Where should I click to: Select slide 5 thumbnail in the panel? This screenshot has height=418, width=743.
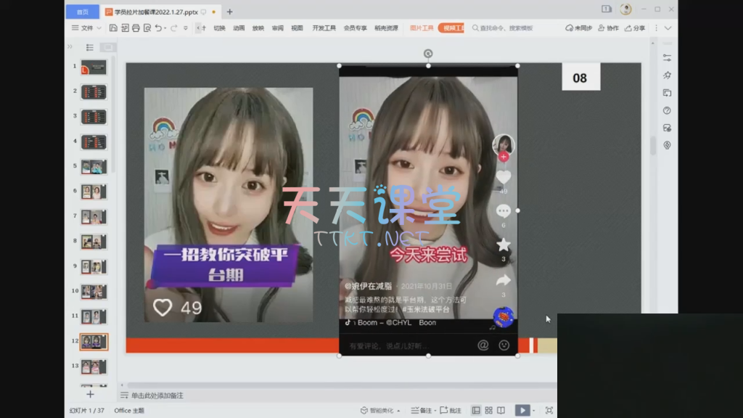[94, 166]
